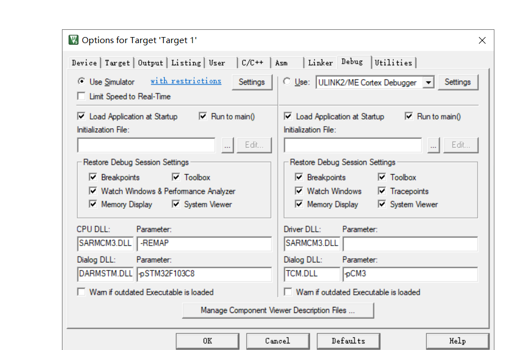Open the User tab
511x350 pixels.
tap(221, 63)
